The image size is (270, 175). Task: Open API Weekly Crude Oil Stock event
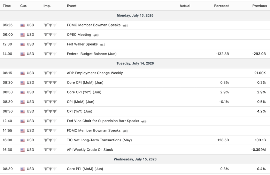click(90, 150)
